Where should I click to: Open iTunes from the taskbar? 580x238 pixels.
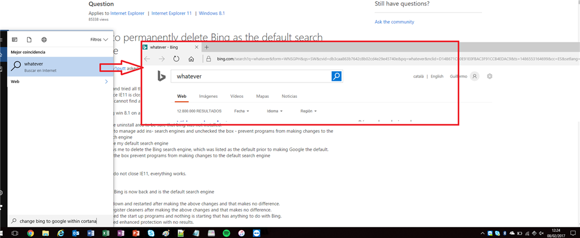[241, 233]
